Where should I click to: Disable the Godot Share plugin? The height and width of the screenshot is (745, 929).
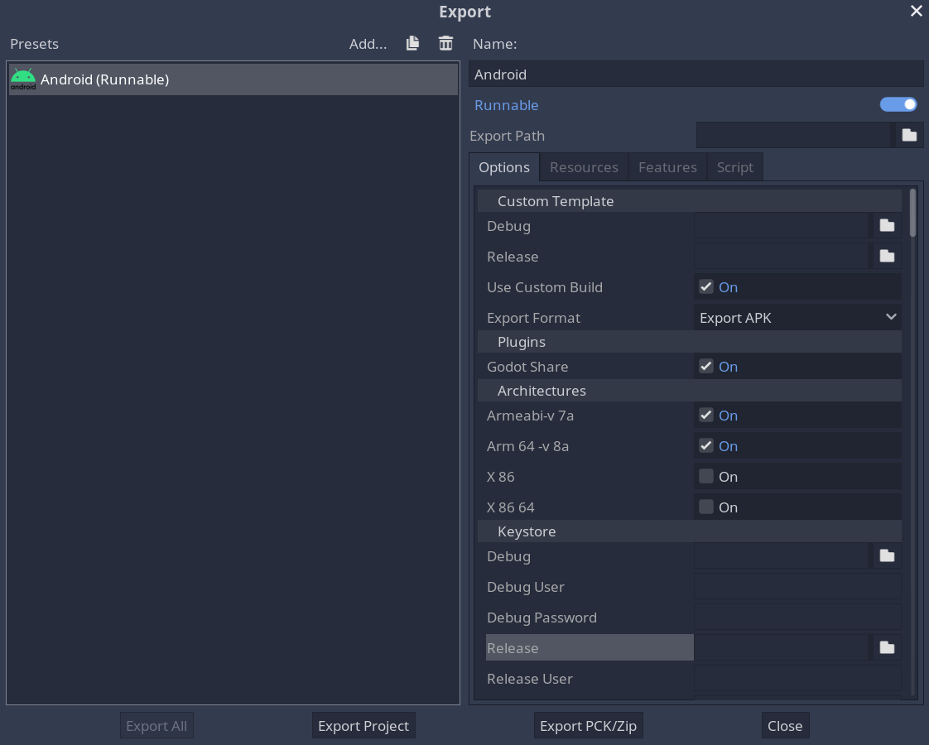point(705,365)
